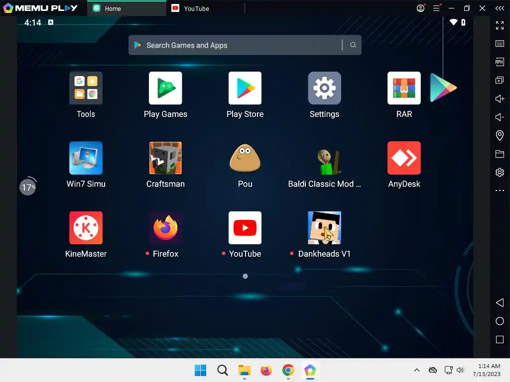This screenshot has width=510, height=382.
Task: Open Windows taskbar search
Action: (223, 370)
